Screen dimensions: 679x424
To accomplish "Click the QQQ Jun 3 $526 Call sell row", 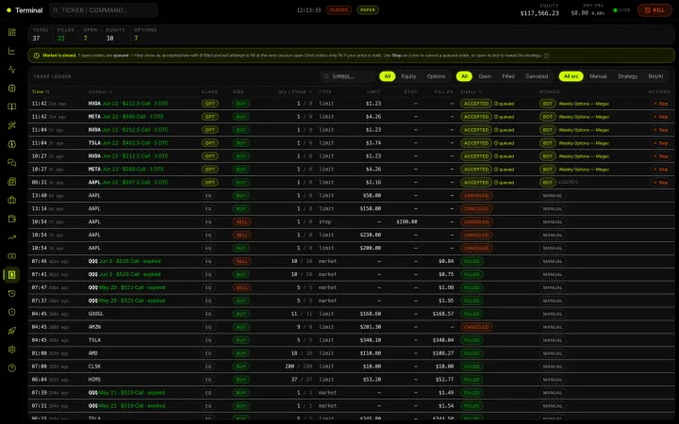I will pyautogui.click(x=351, y=261).
